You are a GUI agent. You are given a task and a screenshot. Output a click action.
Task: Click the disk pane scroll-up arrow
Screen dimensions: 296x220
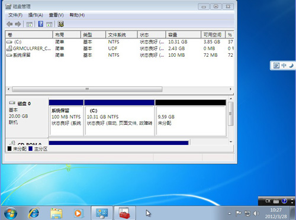(231, 99)
